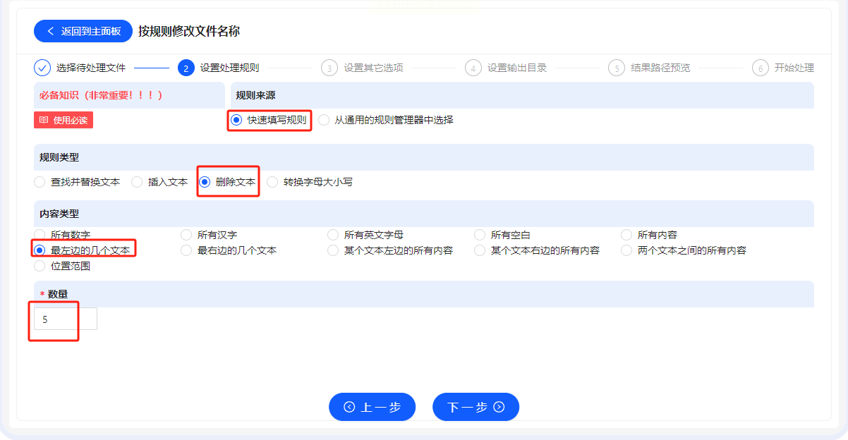Select 转换字母大小写 rule type
The width and height of the screenshot is (848, 440).
click(x=310, y=182)
